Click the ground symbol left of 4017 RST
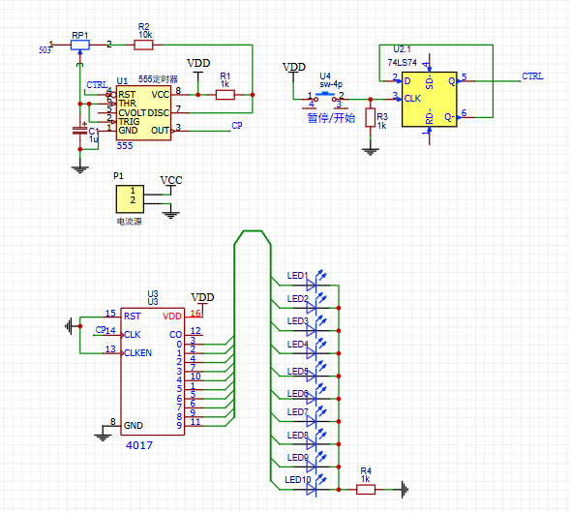The image size is (570, 513). tap(69, 326)
